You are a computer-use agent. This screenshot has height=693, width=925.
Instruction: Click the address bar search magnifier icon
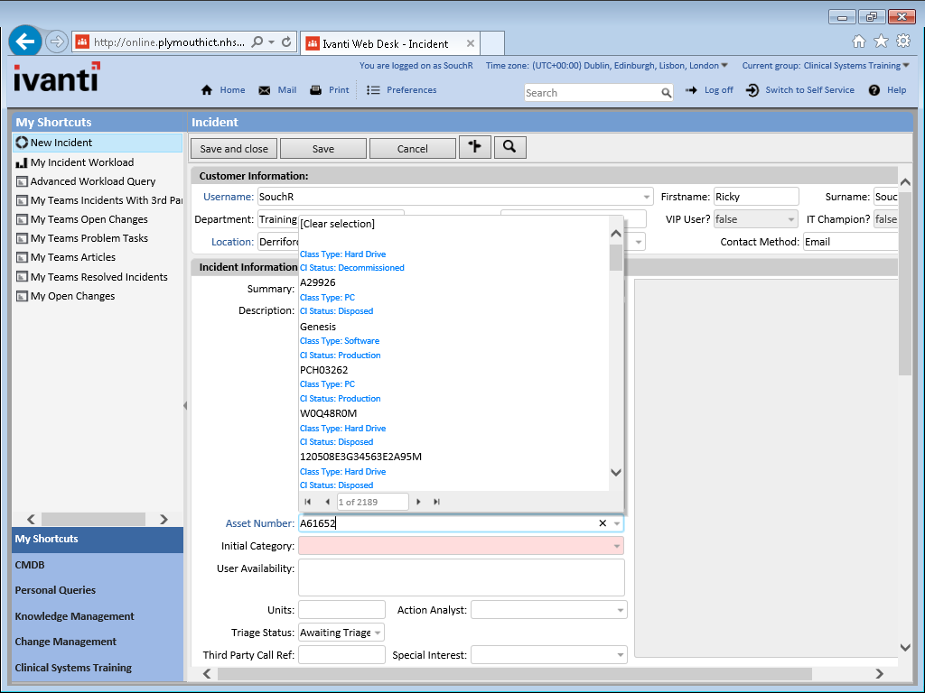tap(257, 42)
